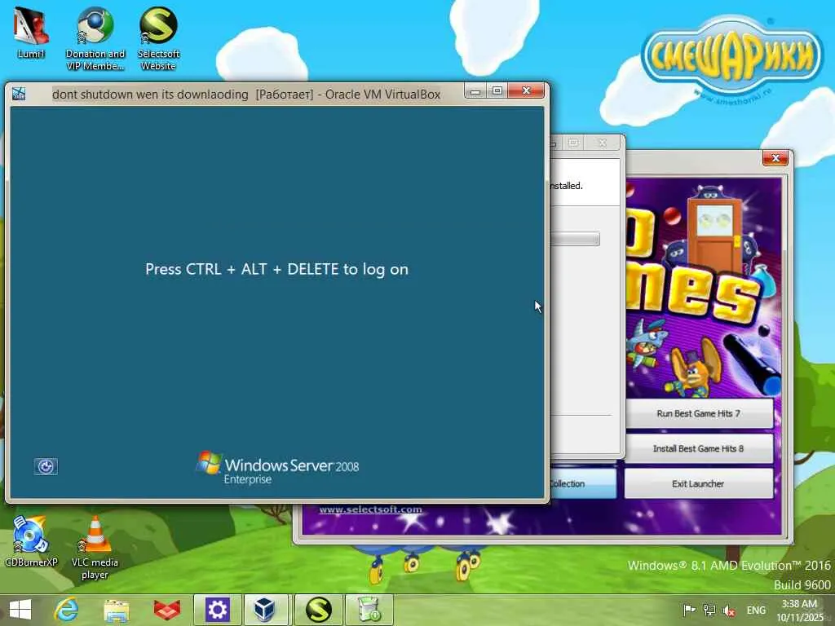
Task: Click Ease of Access button on logon screen
Action: coord(46,466)
